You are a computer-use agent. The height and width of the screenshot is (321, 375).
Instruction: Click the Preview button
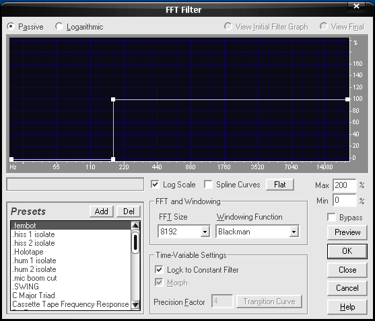pyautogui.click(x=347, y=232)
